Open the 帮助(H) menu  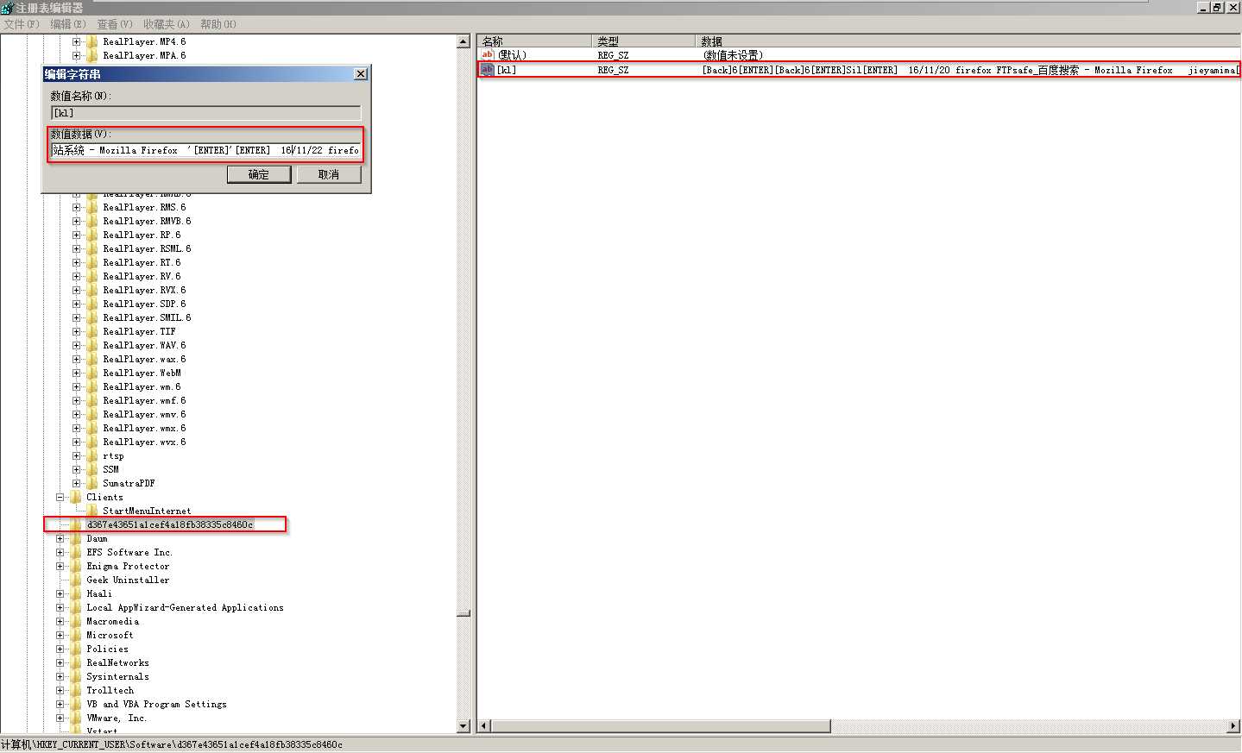(218, 24)
